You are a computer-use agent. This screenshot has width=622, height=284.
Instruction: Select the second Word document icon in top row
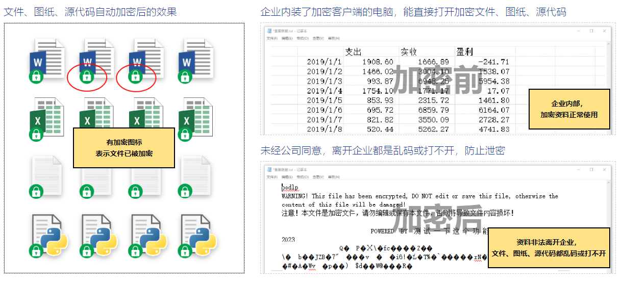pyautogui.click(x=97, y=60)
